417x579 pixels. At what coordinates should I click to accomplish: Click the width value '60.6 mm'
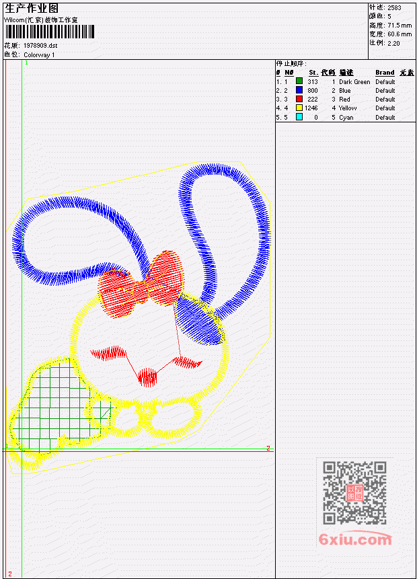pos(400,34)
